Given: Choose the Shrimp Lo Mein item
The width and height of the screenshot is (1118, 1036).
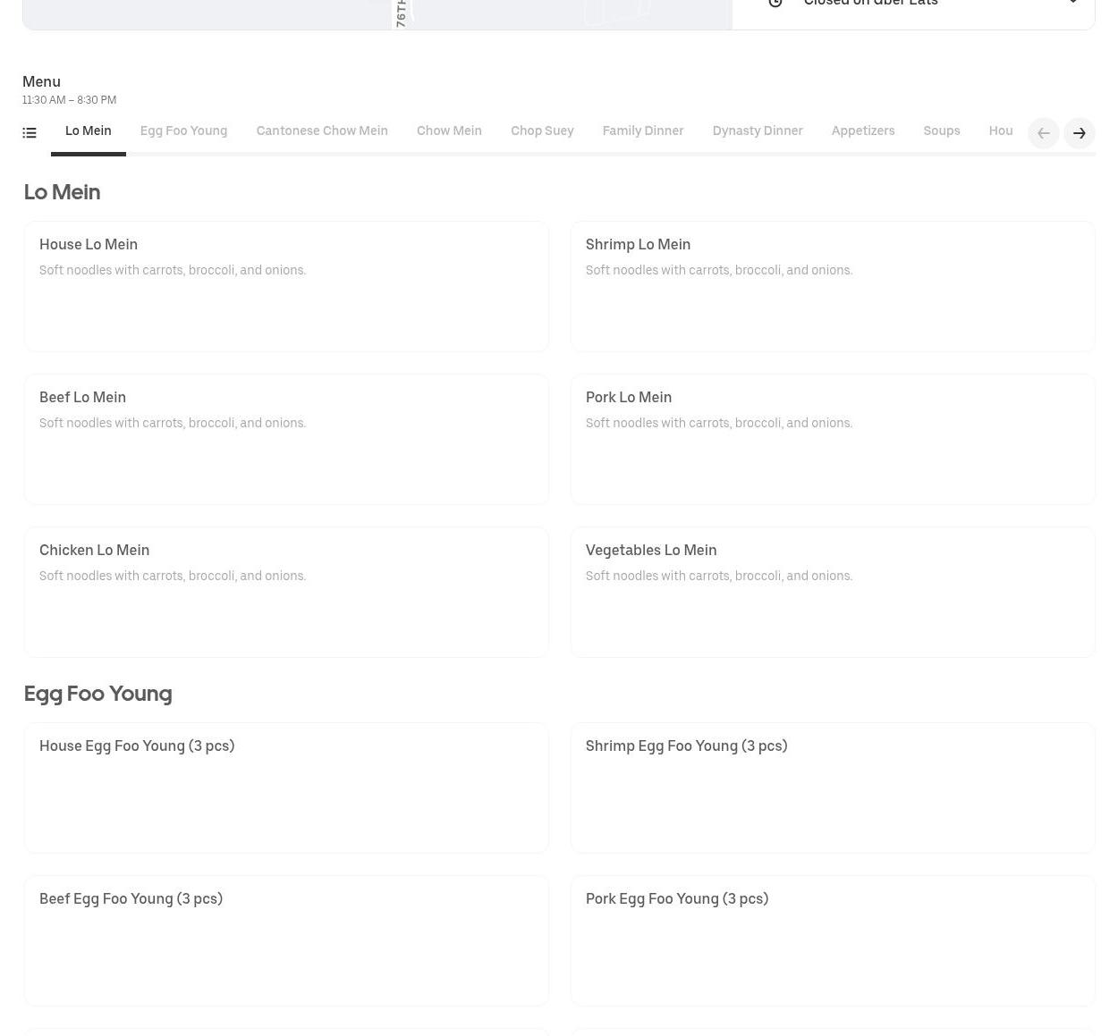Looking at the screenshot, I should (x=832, y=286).
